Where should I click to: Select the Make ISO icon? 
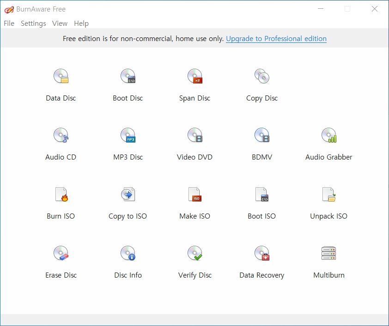[195, 194]
